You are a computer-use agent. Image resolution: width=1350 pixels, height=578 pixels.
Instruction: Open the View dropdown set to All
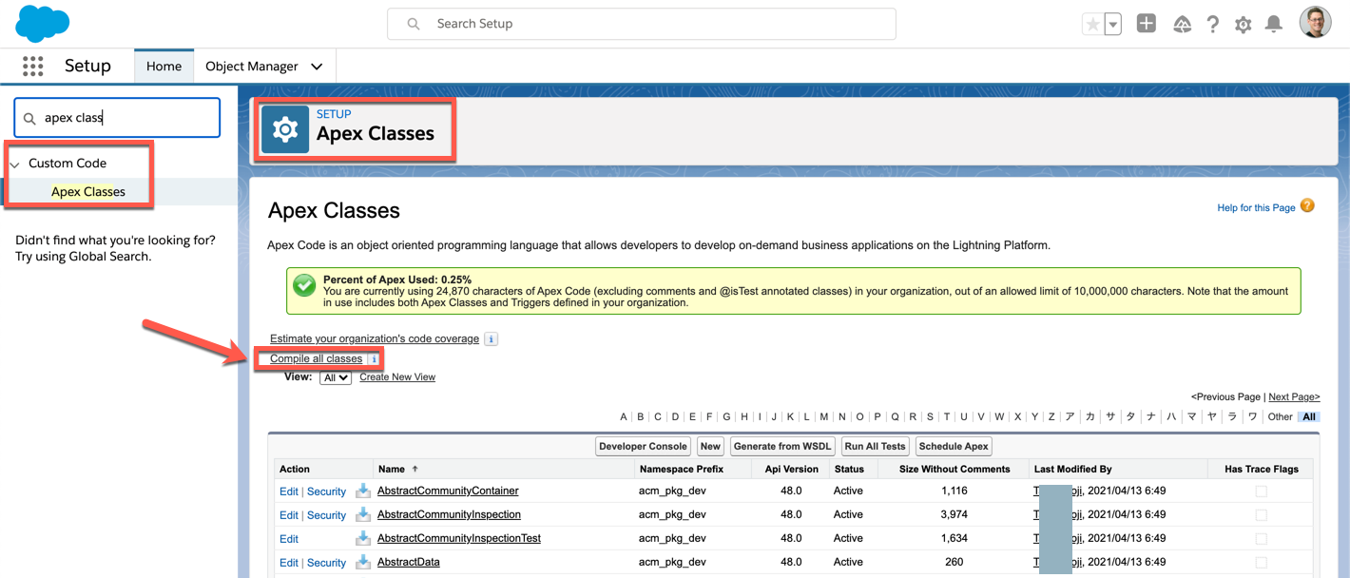(x=336, y=377)
